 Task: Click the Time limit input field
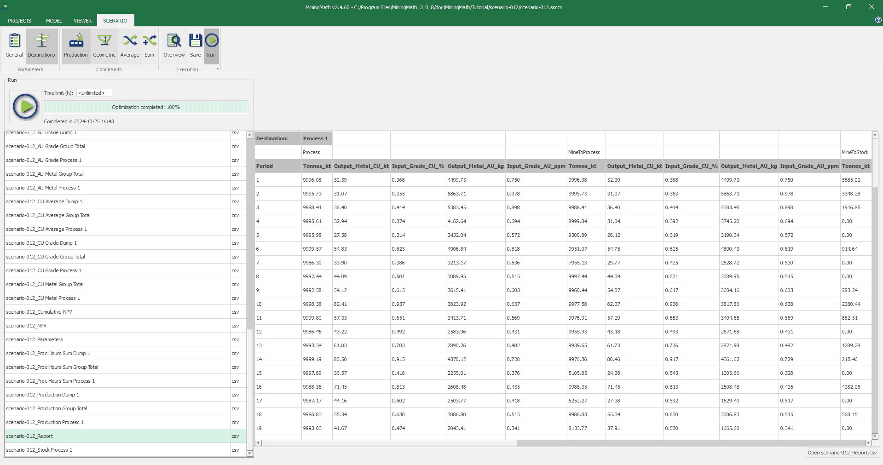(94, 93)
